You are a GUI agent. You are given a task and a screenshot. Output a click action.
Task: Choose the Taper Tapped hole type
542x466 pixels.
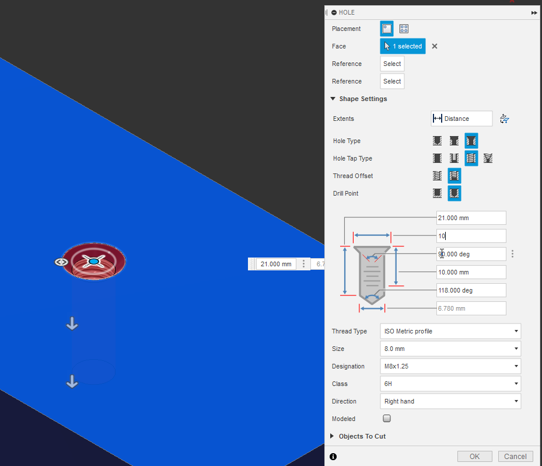(x=488, y=158)
